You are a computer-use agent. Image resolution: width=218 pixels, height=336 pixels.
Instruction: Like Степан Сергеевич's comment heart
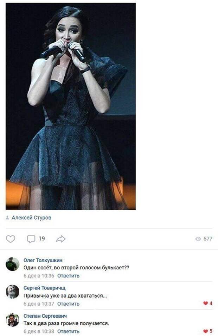click(x=206, y=331)
